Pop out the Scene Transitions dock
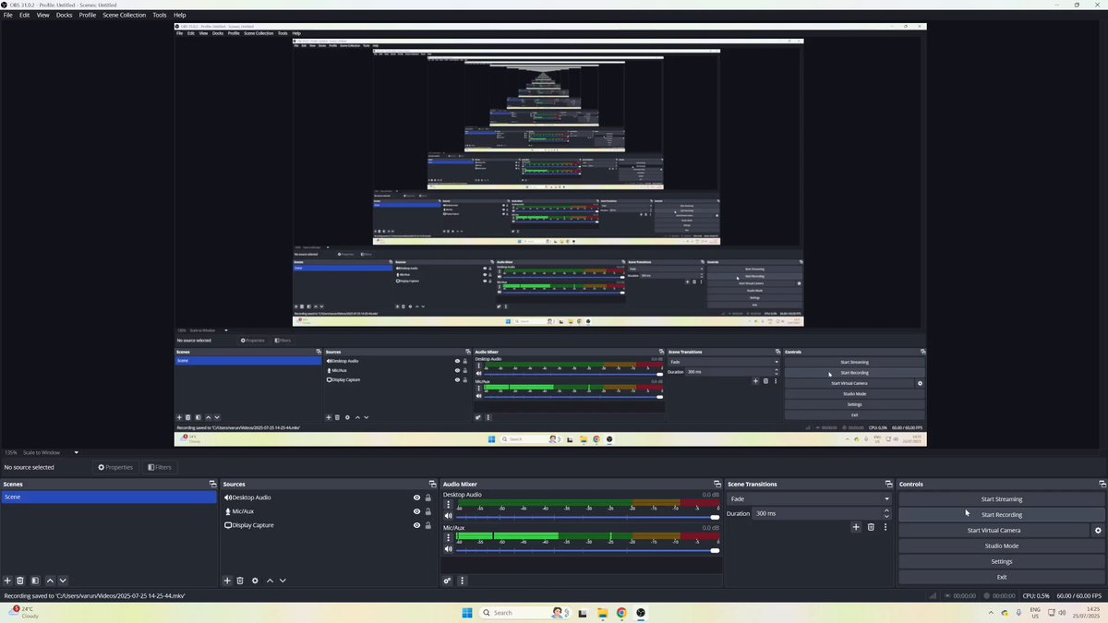The width and height of the screenshot is (1108, 623). (889, 484)
